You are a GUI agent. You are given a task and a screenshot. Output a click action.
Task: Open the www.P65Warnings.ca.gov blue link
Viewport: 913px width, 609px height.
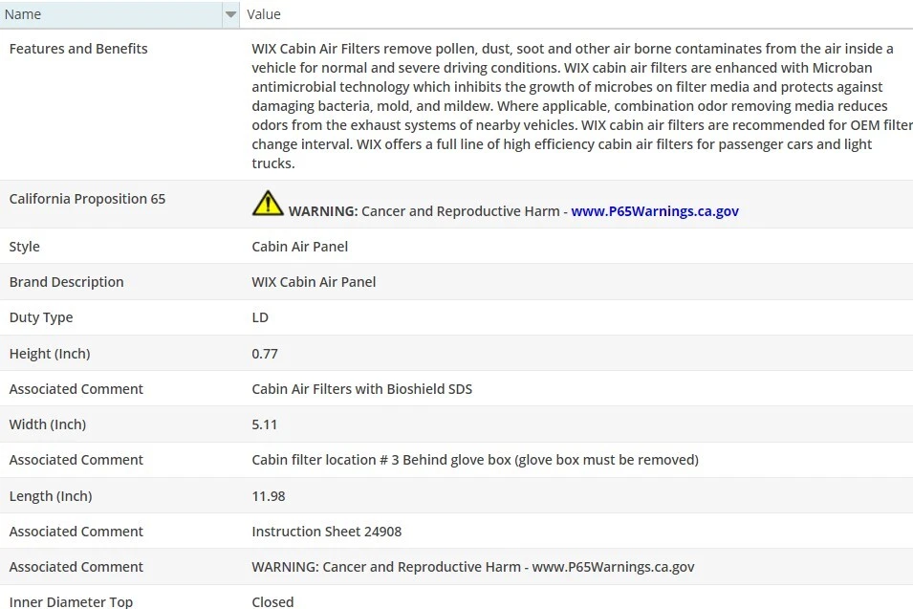655,211
